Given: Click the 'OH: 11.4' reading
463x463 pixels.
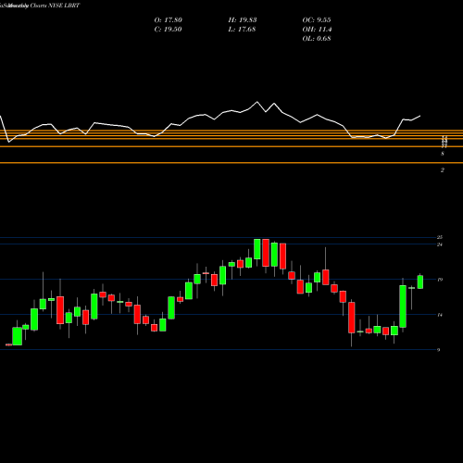Looking at the screenshot, I should point(317,30).
